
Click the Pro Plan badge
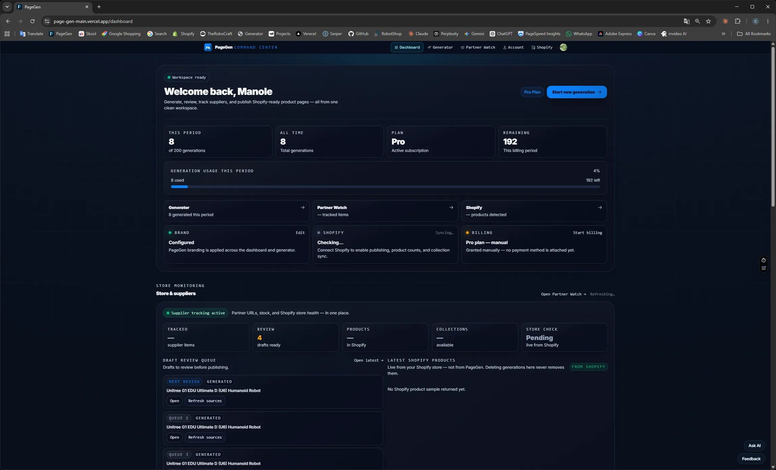(x=532, y=92)
